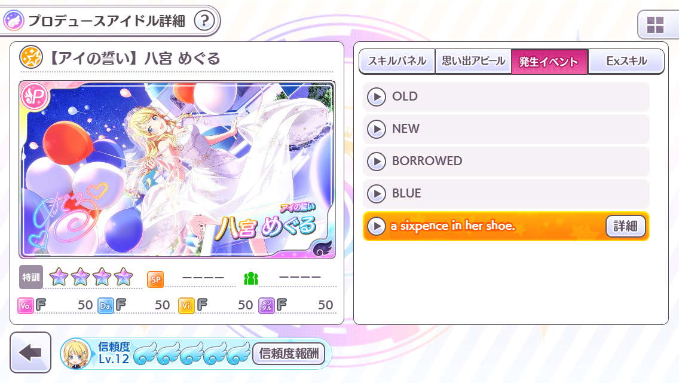Select the 発生イベント tab
679x383 pixels.
coord(549,62)
